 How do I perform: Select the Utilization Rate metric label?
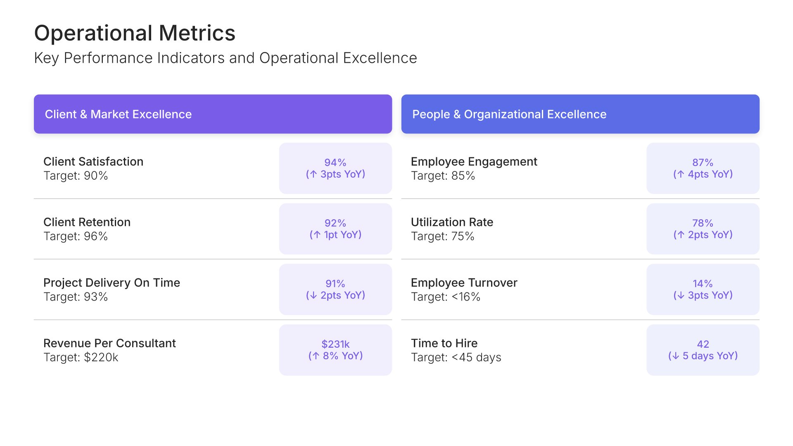click(452, 222)
